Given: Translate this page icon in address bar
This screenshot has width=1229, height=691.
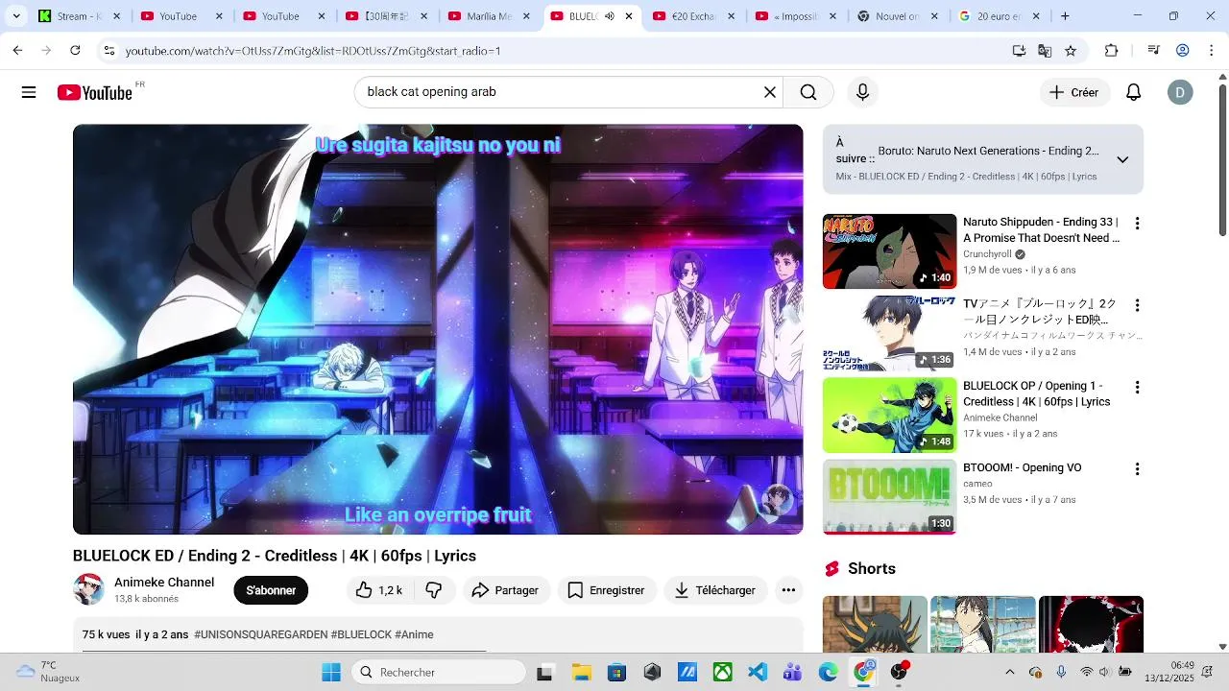Looking at the screenshot, I should pos(1045,51).
